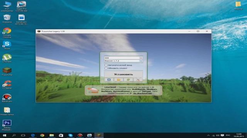Open the Windows Store taskbar icon
This screenshot has height=138, width=247.
coord(61,135)
